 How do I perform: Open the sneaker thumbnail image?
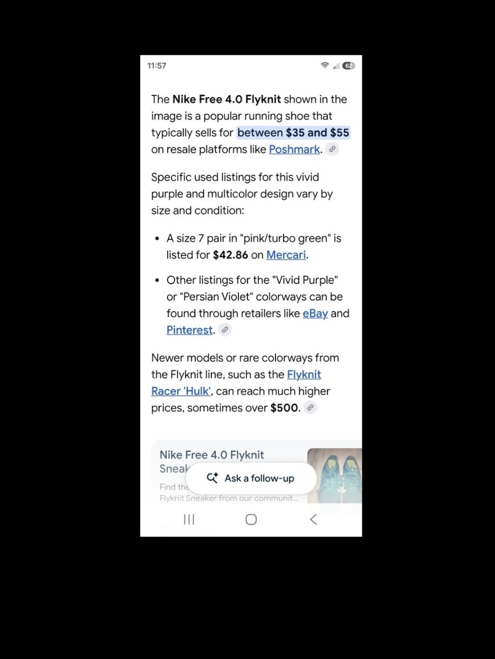(x=335, y=476)
